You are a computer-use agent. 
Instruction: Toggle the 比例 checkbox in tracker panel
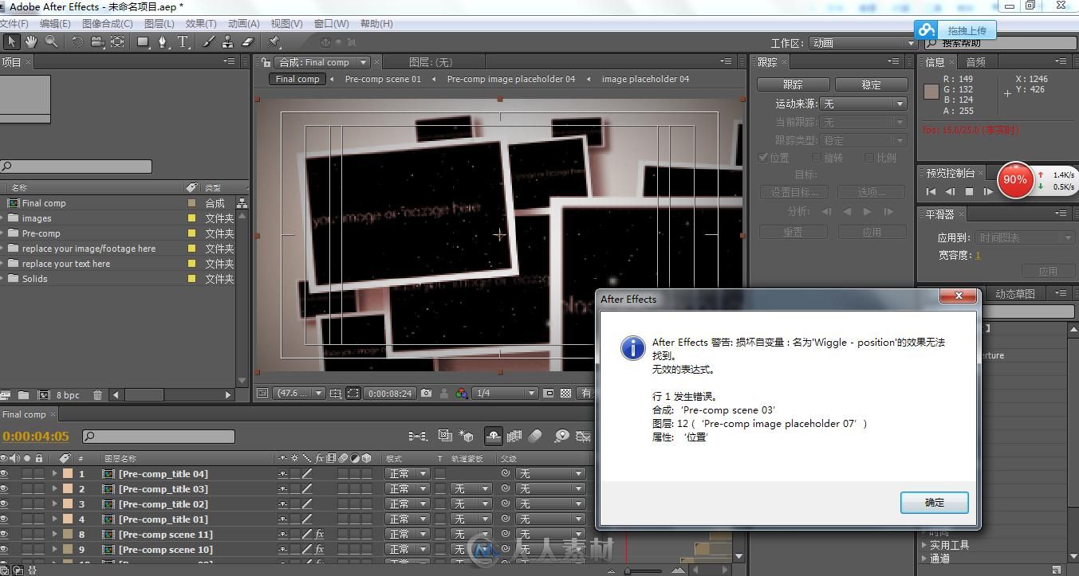[869, 158]
